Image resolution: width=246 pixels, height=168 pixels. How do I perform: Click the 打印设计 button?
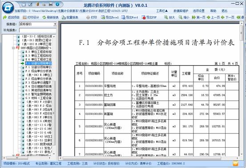[x=31, y=17]
